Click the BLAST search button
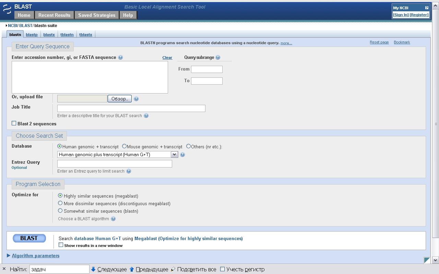The image size is (439, 274). (x=29, y=238)
